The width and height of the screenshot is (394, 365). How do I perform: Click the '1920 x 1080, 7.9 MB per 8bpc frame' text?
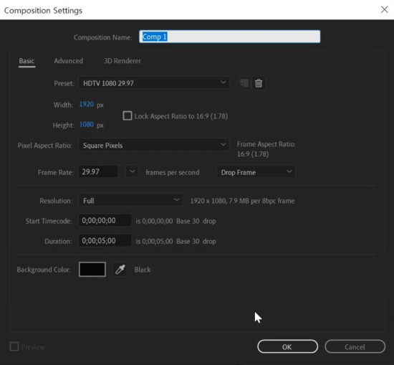point(242,201)
